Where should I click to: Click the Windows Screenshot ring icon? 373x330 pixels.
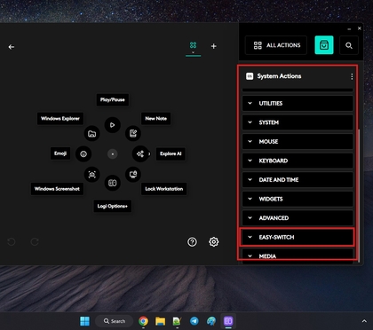(92, 175)
